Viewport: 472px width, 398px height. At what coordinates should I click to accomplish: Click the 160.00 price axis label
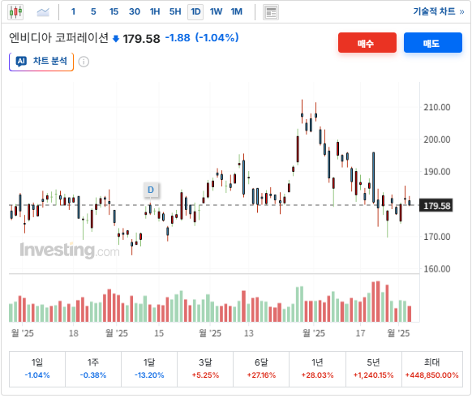click(437, 268)
